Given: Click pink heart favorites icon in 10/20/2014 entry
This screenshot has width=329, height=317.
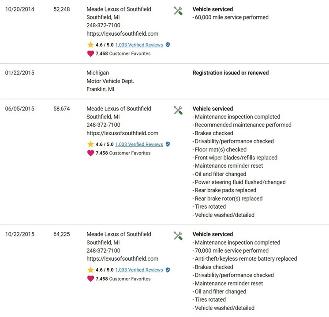Looking at the screenshot, I should tap(90, 54).
